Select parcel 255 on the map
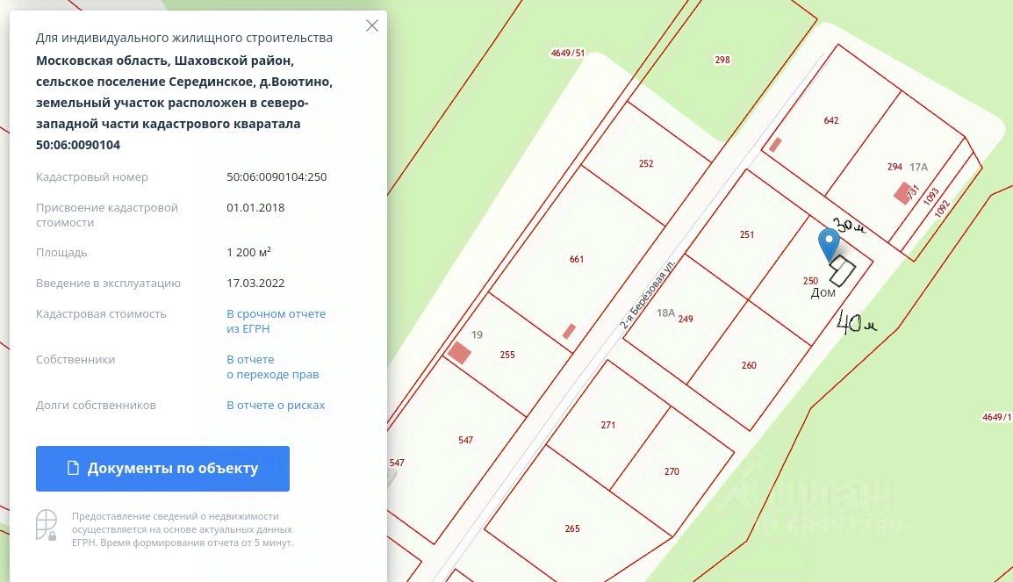 [x=507, y=355]
